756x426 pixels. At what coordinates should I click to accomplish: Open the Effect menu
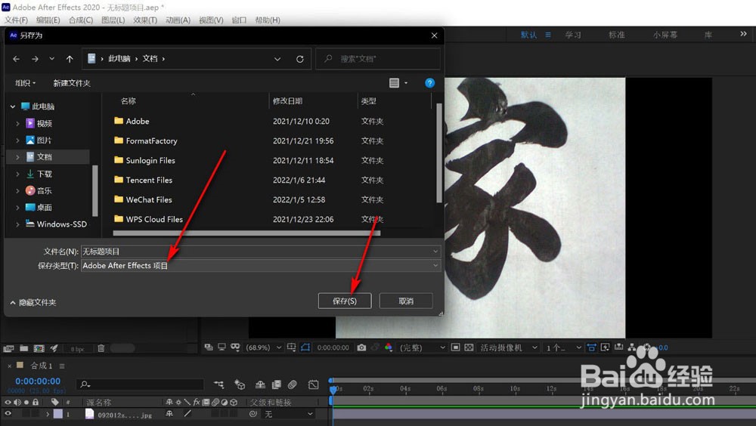(145, 20)
